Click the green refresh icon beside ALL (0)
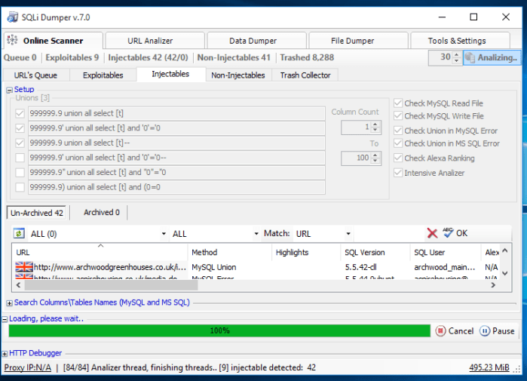The image size is (527, 381). coord(21,234)
